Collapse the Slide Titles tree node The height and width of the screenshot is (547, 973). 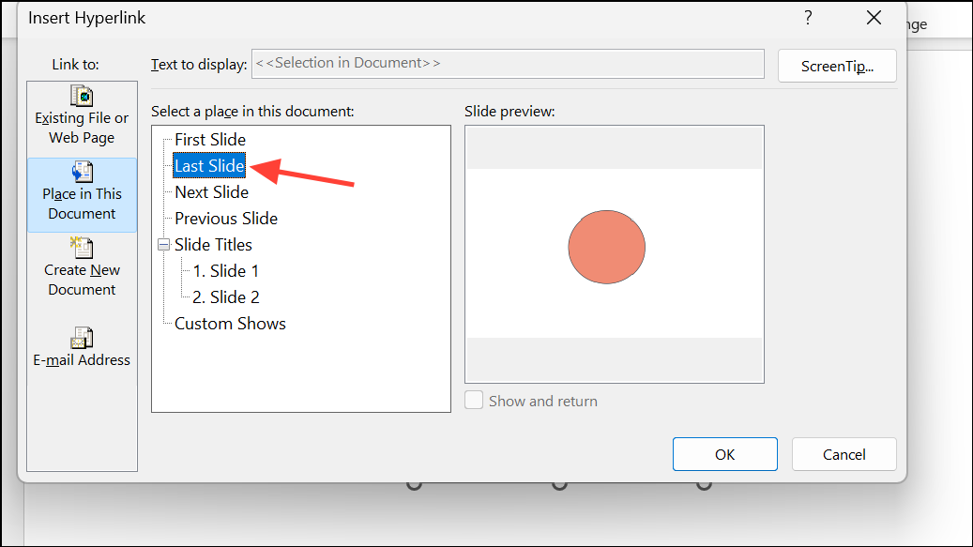click(x=163, y=245)
